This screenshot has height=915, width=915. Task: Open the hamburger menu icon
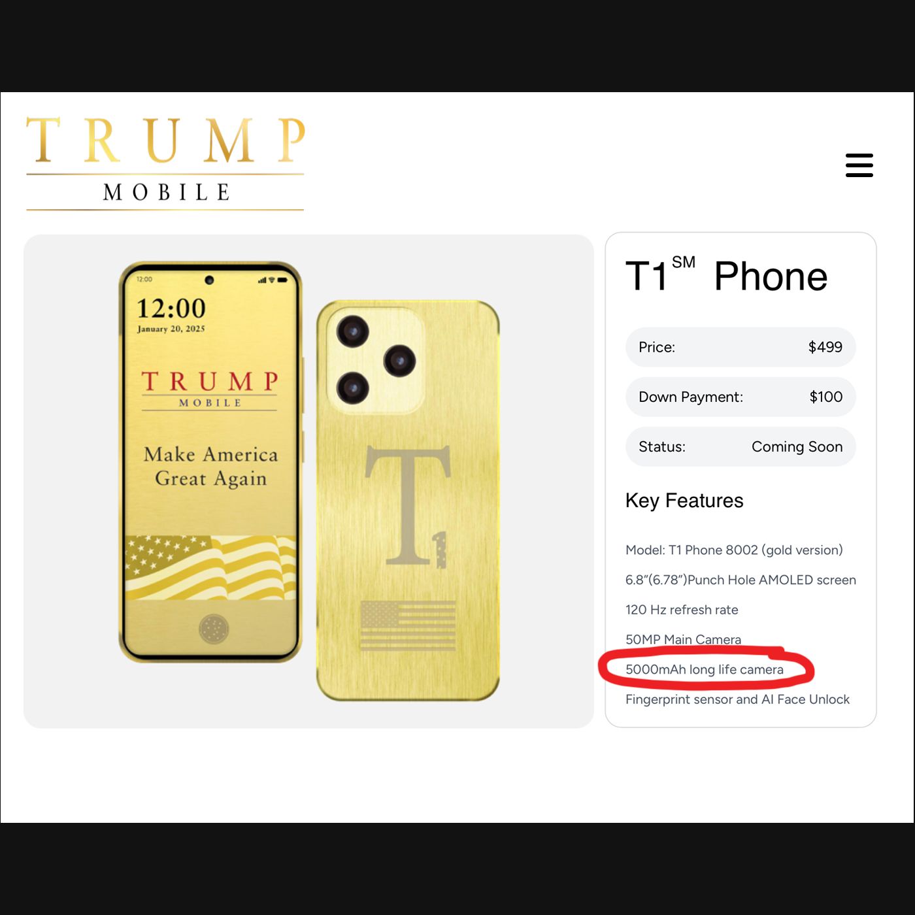[x=859, y=165]
